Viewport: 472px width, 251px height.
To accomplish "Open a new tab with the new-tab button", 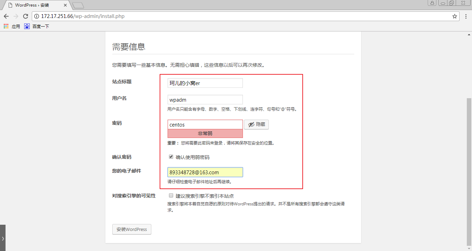I will click(x=78, y=5).
